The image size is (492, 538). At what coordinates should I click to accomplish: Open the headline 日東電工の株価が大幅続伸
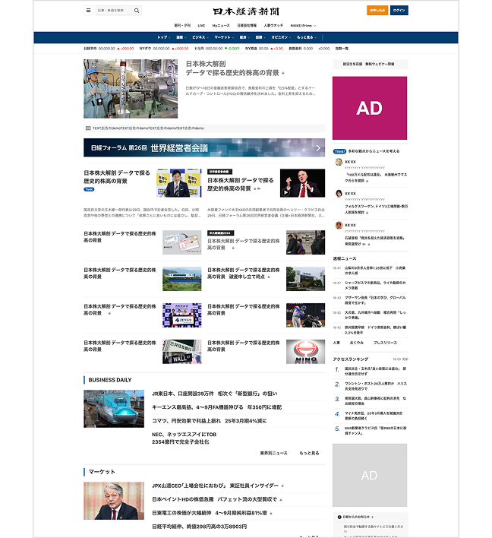pyautogui.click(x=209, y=513)
